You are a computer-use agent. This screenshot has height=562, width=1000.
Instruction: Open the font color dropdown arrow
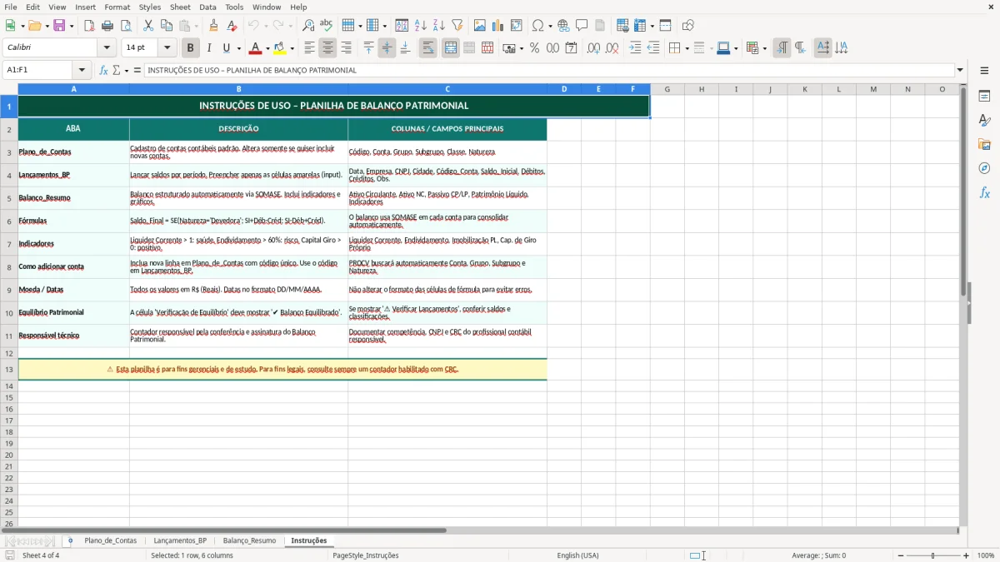(x=266, y=47)
